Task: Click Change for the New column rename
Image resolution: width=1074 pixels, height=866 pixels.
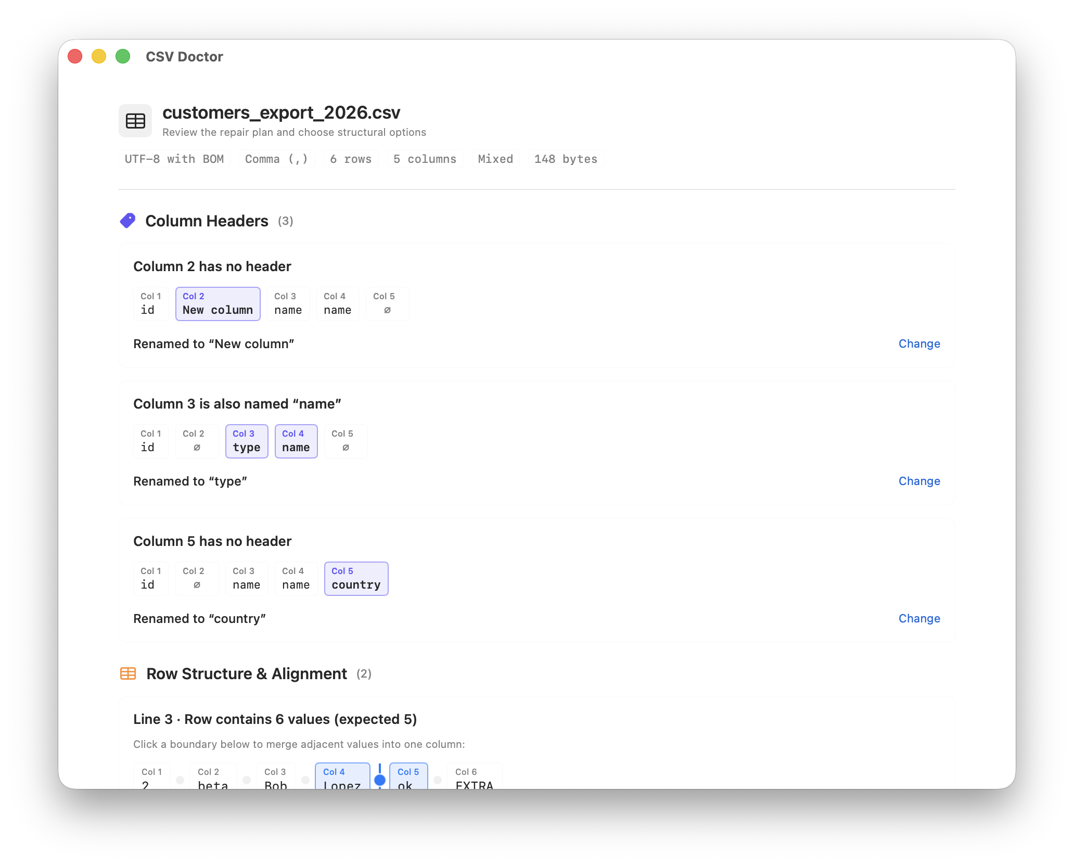Action: pos(919,343)
